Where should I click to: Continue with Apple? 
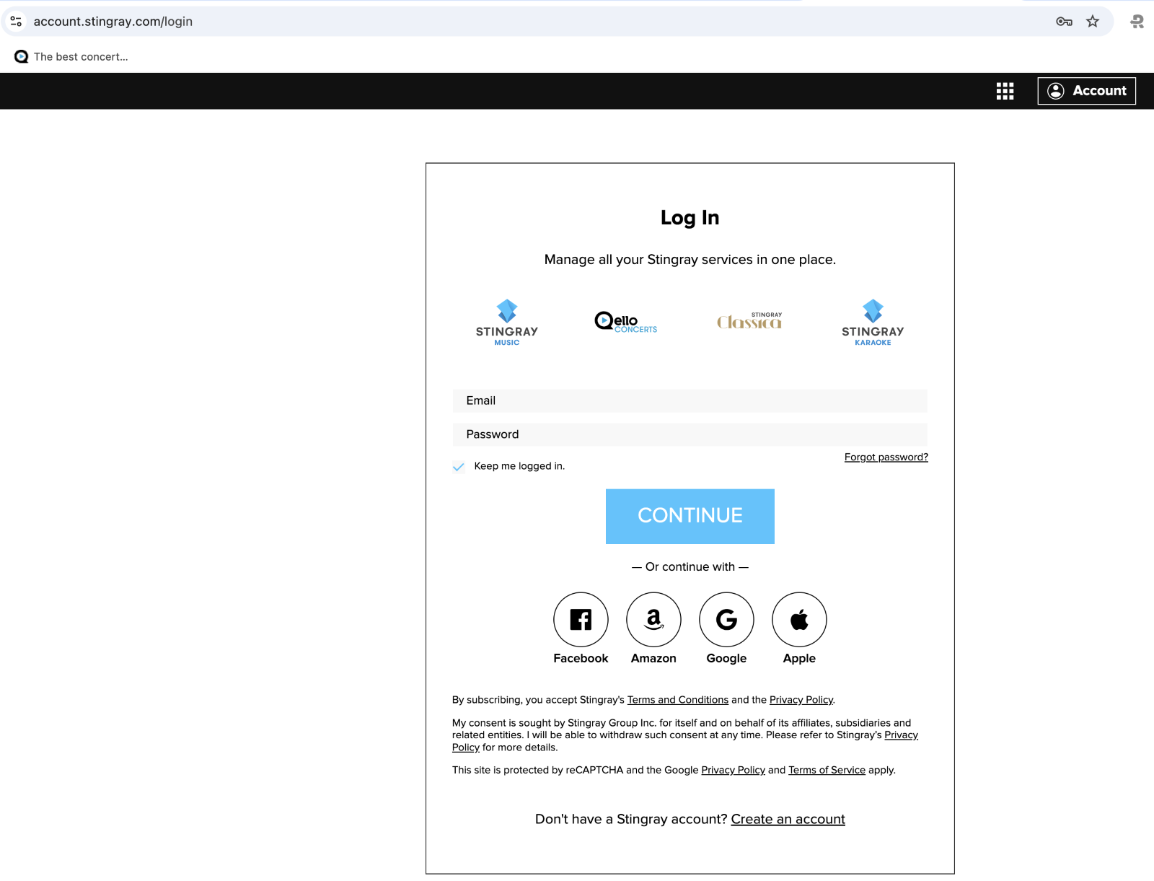799,619
